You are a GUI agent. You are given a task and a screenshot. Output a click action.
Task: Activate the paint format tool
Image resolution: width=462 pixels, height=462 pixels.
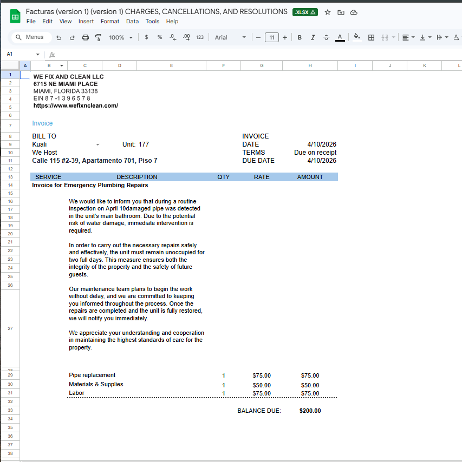pos(98,37)
